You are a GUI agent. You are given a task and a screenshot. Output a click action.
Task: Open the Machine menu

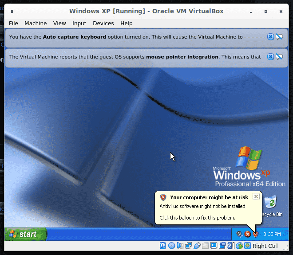tap(36, 24)
